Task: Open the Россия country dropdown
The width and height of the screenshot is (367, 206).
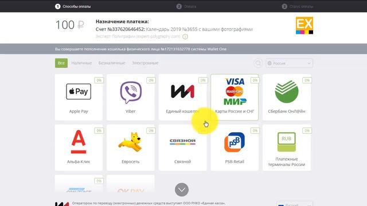Action: tap(289, 64)
